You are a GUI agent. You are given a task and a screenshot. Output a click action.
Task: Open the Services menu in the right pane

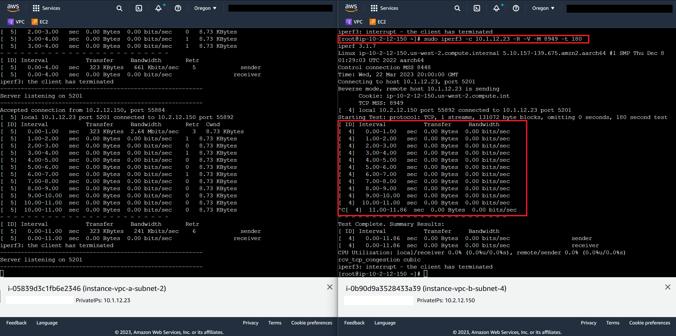pos(384,8)
